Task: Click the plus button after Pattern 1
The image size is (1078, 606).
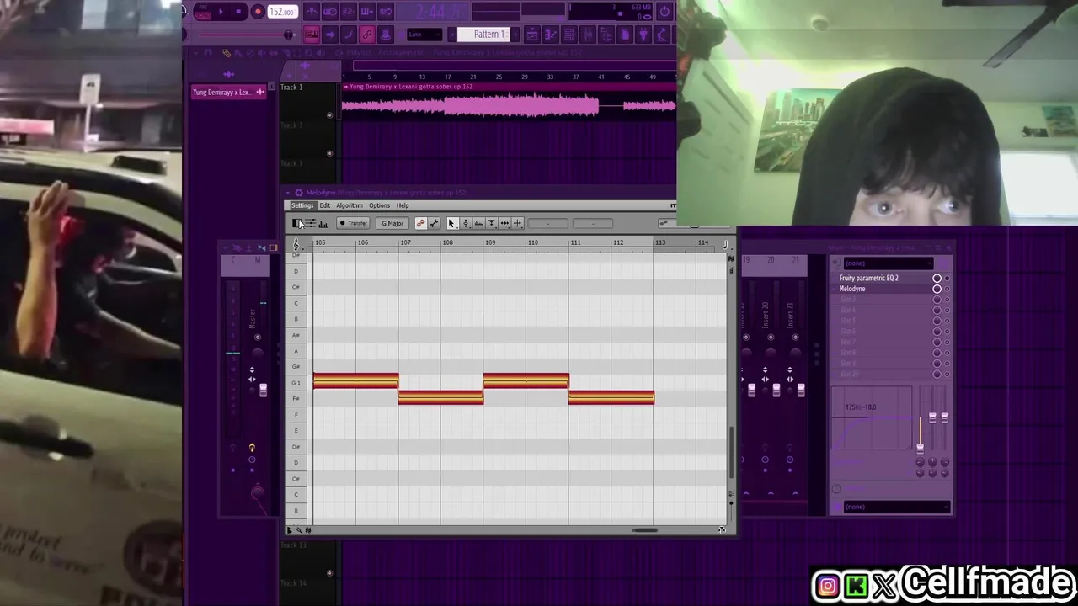Action: point(515,35)
